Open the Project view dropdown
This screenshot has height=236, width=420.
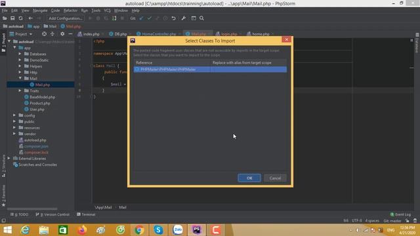point(21,34)
